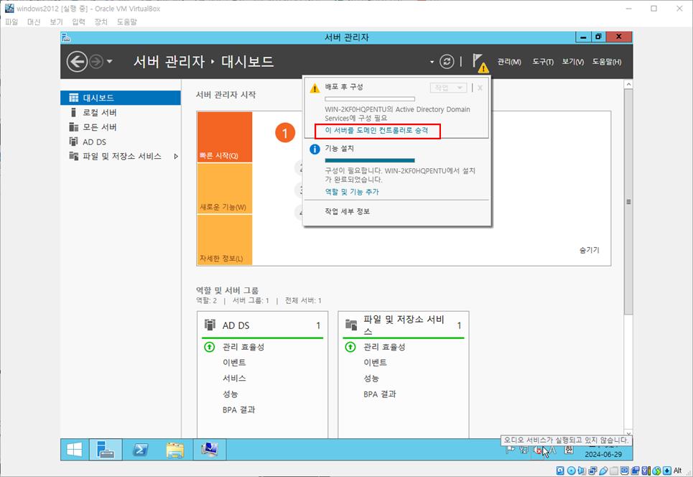This screenshot has height=477, width=693.
Task: Select 대시보드 in the left navigation
Action: (121, 98)
